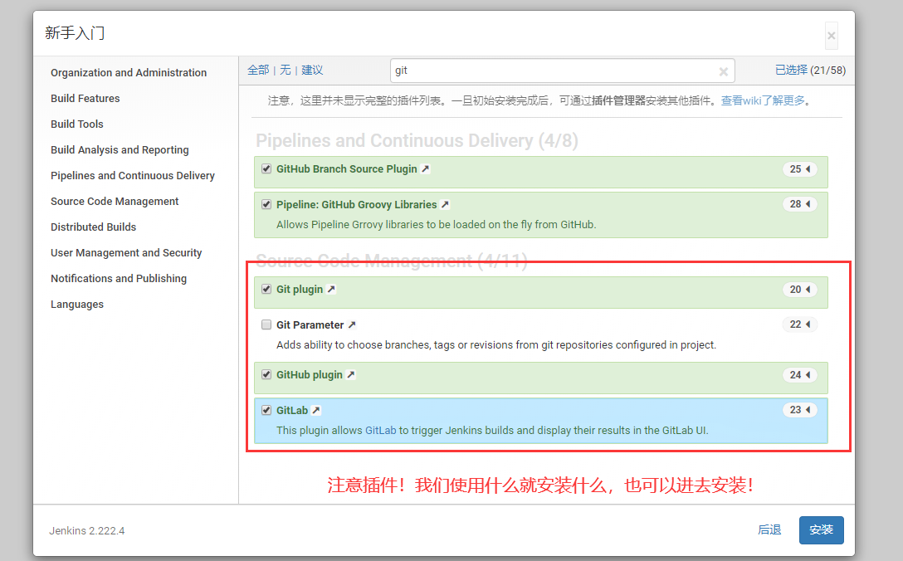Image resolution: width=903 pixels, height=561 pixels.
Task: Open Git plugin external link icon
Action: tap(331, 289)
